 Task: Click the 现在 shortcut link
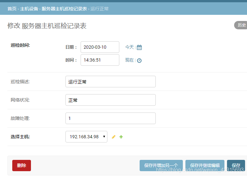click(129, 60)
